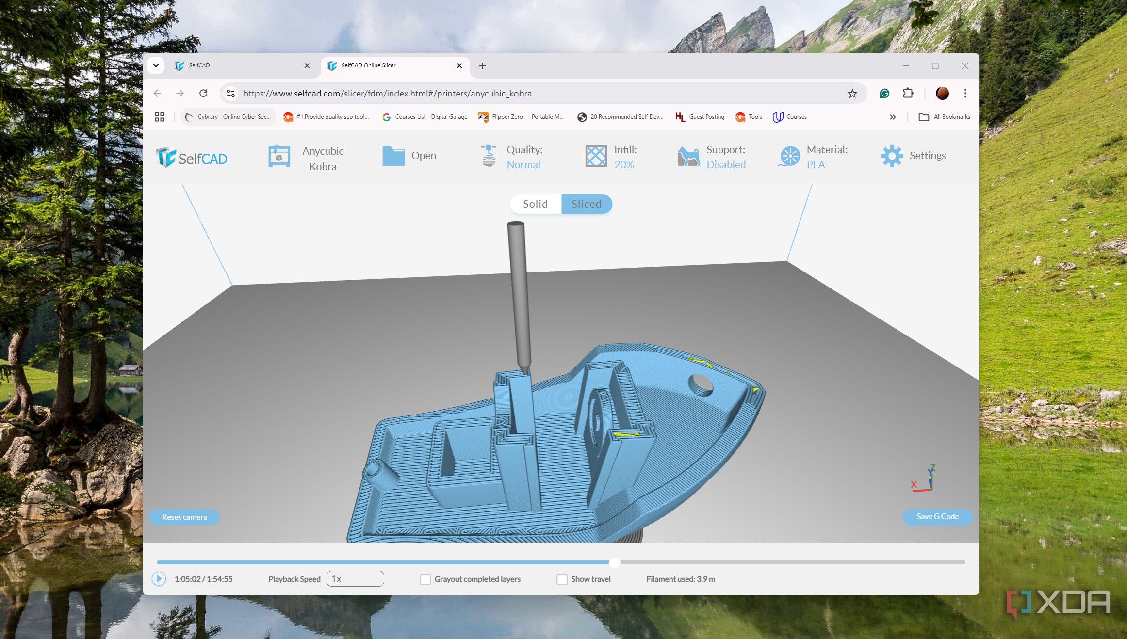Image resolution: width=1127 pixels, height=639 pixels.
Task: Select the SelfCAD Online Slicer tab
Action: click(x=395, y=65)
